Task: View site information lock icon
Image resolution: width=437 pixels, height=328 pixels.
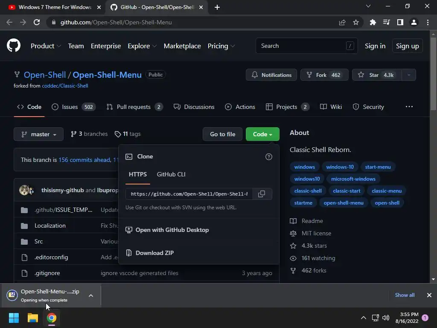Action: (x=54, y=22)
